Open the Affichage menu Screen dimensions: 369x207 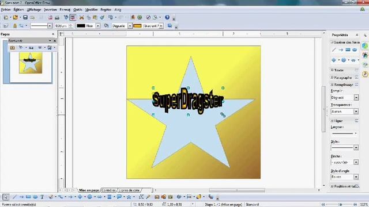pos(34,10)
